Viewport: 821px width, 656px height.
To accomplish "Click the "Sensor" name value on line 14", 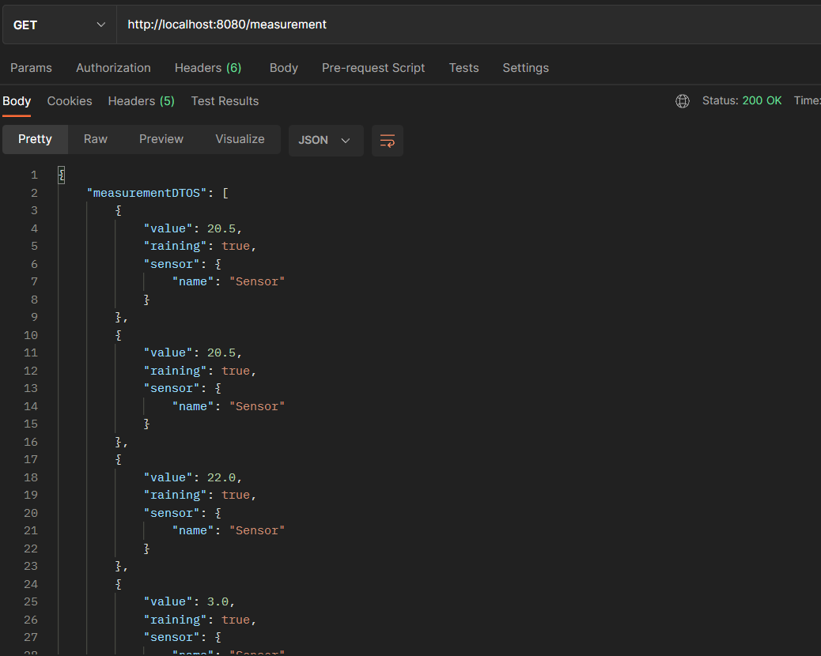I will click(x=256, y=406).
